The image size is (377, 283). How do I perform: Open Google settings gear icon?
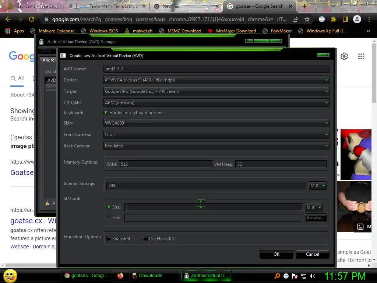click(x=344, y=56)
